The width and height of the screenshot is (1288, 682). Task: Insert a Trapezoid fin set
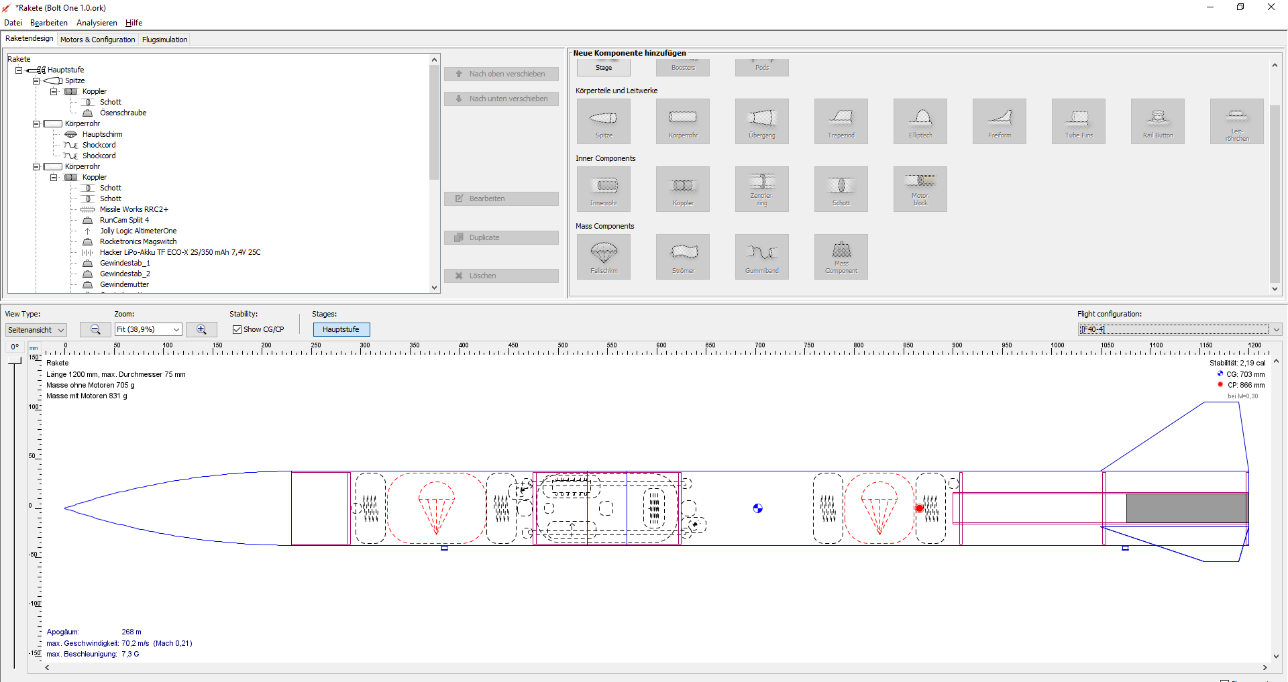click(841, 121)
